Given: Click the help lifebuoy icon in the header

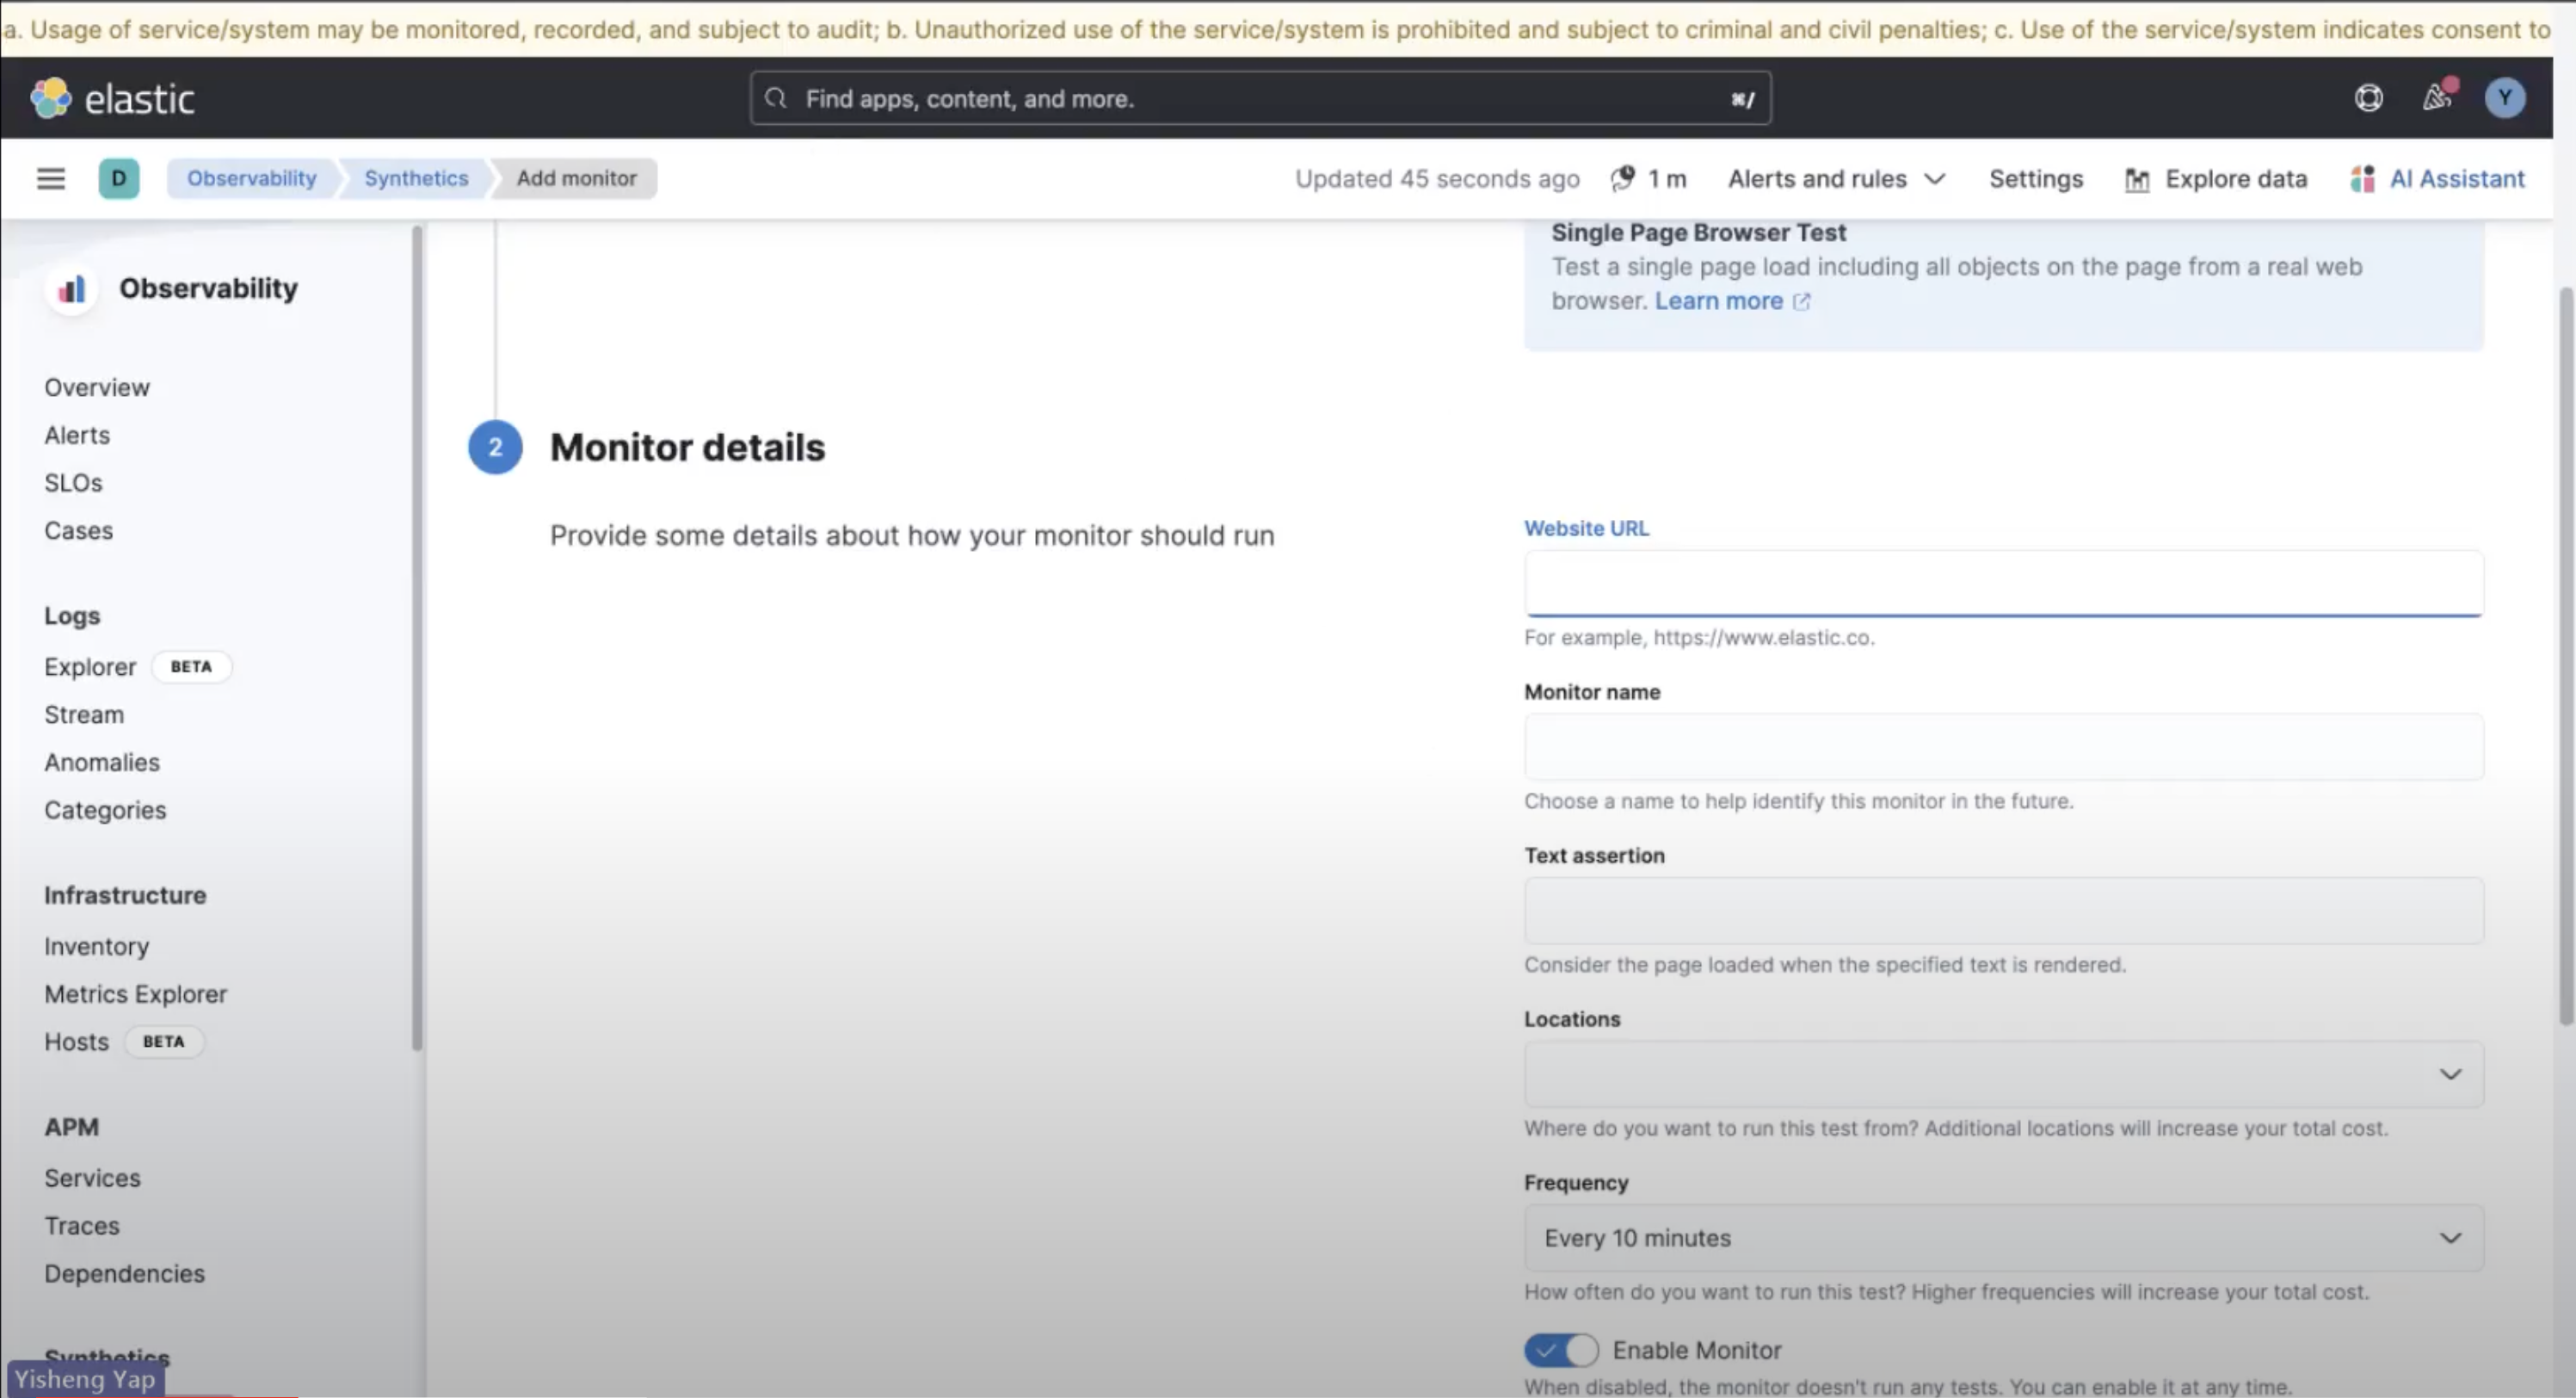Looking at the screenshot, I should point(2367,97).
